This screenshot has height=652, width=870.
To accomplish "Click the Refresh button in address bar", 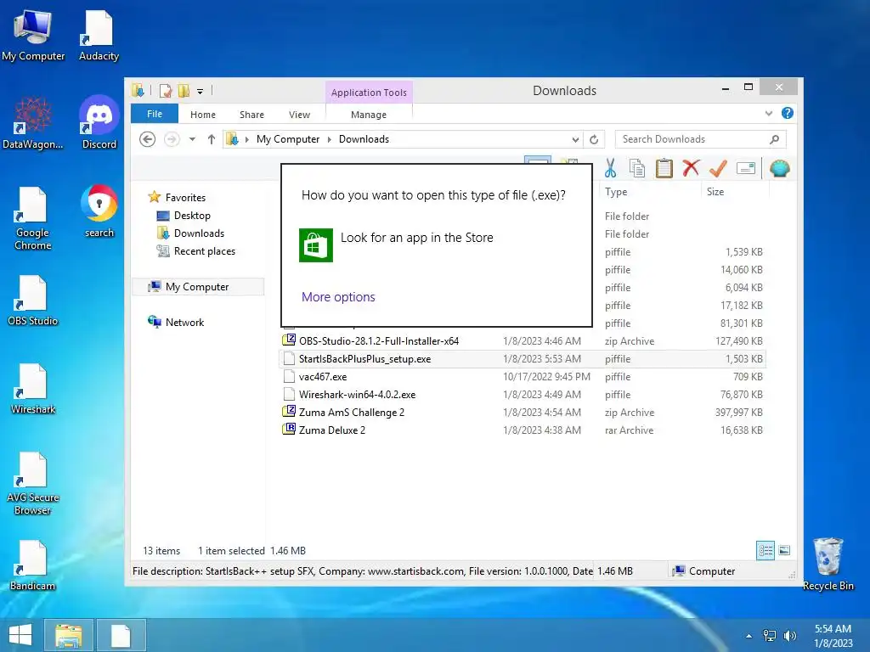I will pos(594,139).
